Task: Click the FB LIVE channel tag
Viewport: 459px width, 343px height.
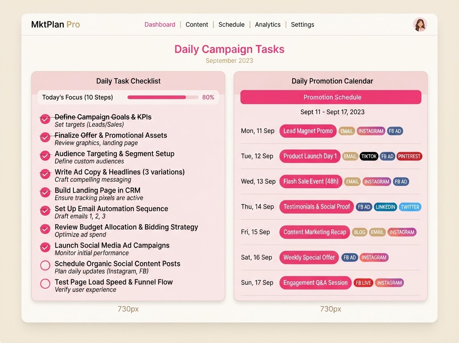Action: point(363,283)
